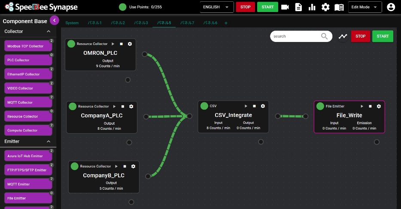Click the red STOP button on canvas
The height and width of the screenshot is (209, 401).
point(360,36)
